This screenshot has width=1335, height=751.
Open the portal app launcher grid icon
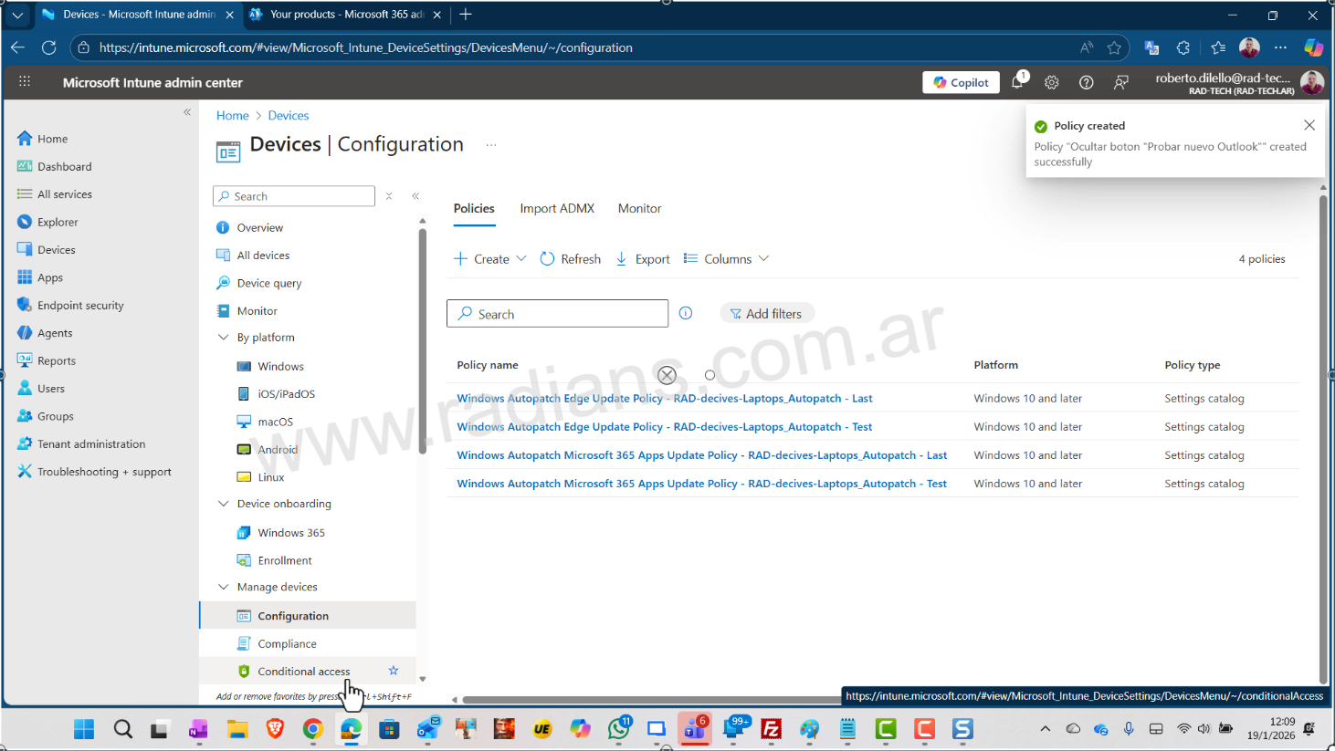point(25,82)
